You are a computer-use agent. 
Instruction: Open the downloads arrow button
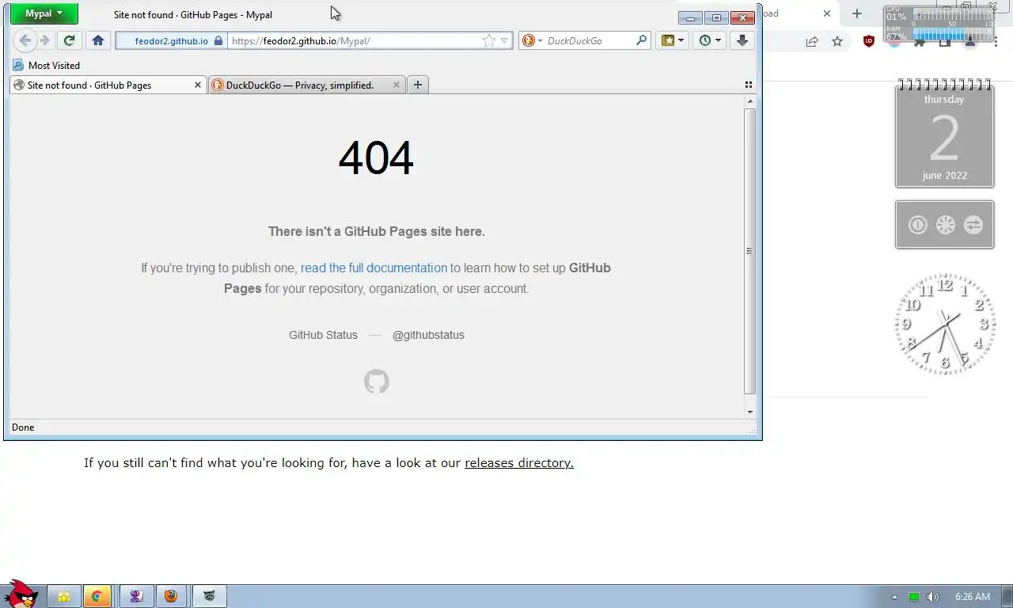(742, 40)
